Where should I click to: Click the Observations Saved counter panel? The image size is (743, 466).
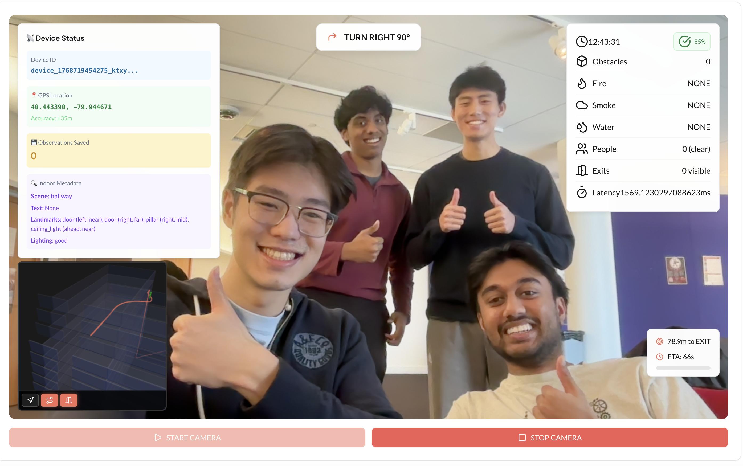(119, 150)
